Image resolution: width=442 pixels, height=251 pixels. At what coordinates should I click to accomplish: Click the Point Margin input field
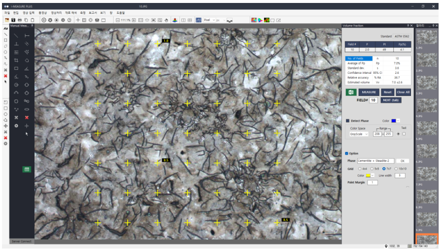pyautogui.click(x=373, y=183)
